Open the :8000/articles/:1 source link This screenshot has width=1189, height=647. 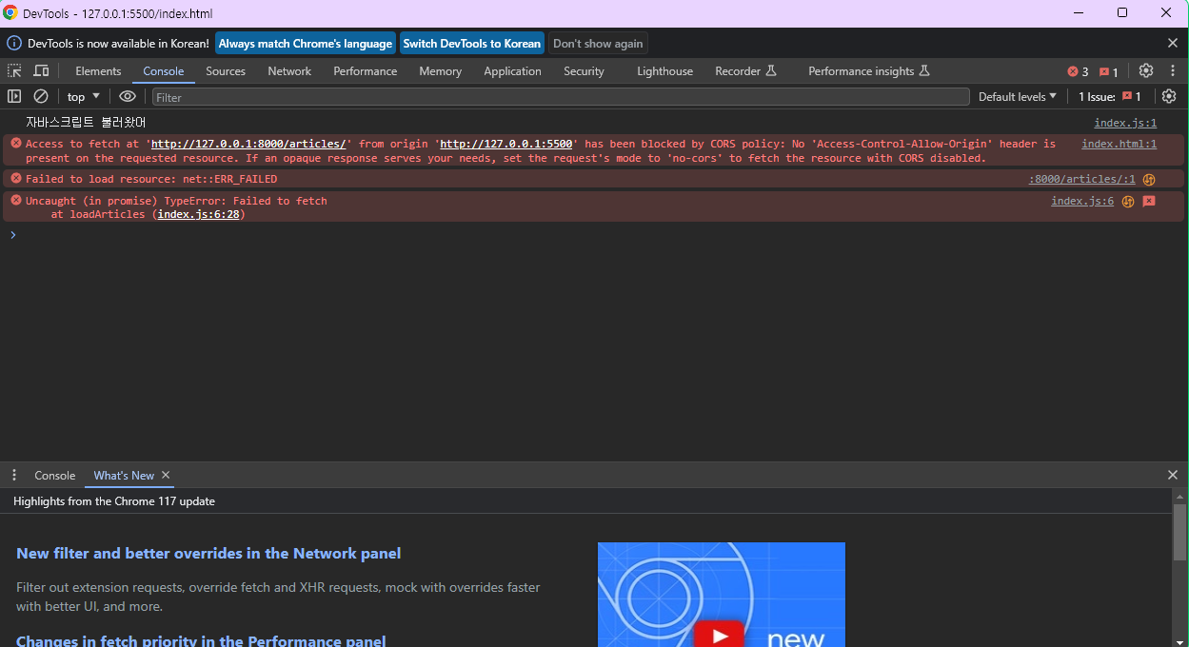tap(1082, 179)
